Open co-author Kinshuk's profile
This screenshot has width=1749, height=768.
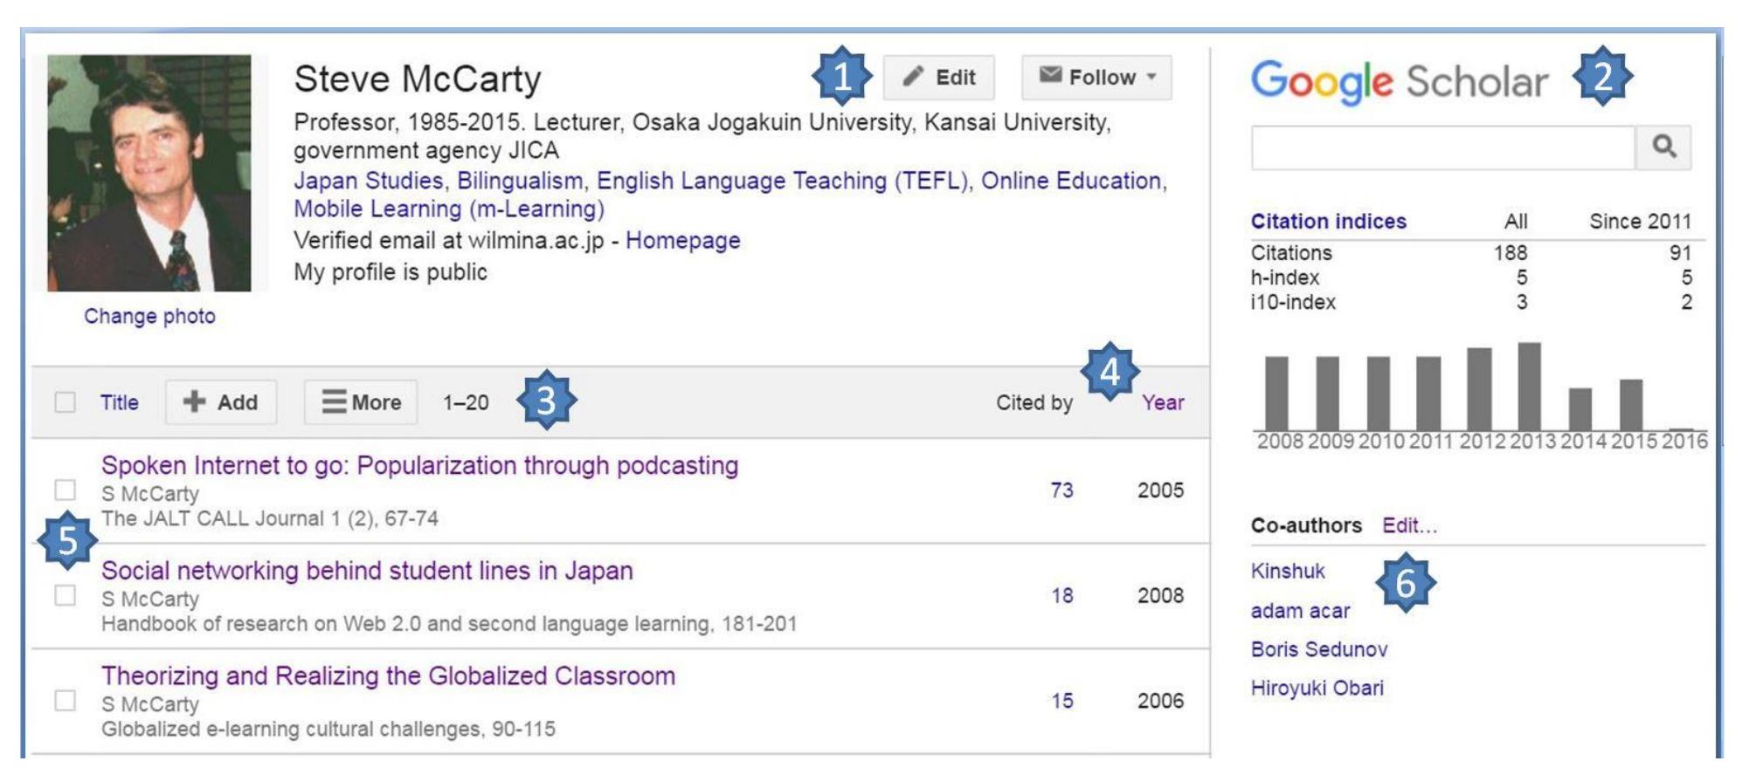1288,571
